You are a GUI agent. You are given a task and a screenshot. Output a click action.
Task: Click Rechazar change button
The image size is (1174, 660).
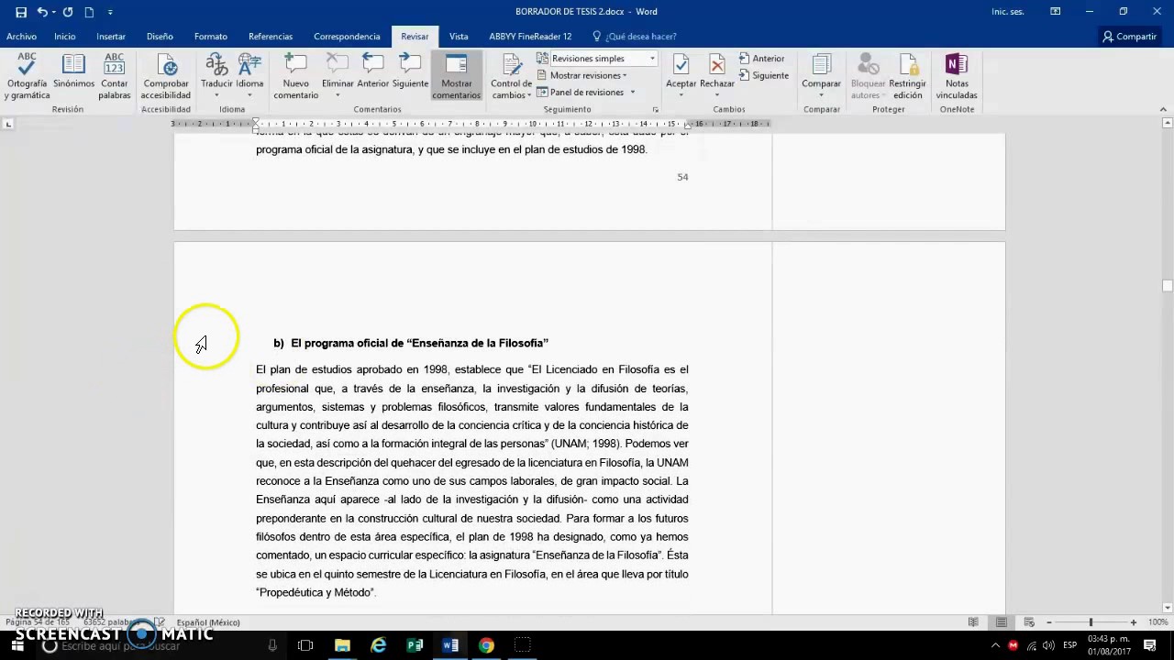pos(717,70)
